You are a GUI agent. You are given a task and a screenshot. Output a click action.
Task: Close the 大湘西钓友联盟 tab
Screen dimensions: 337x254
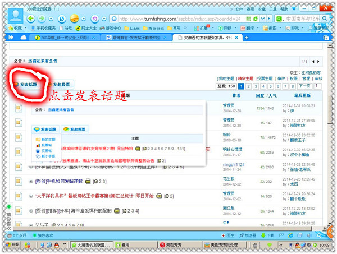pyautogui.click(x=236, y=38)
